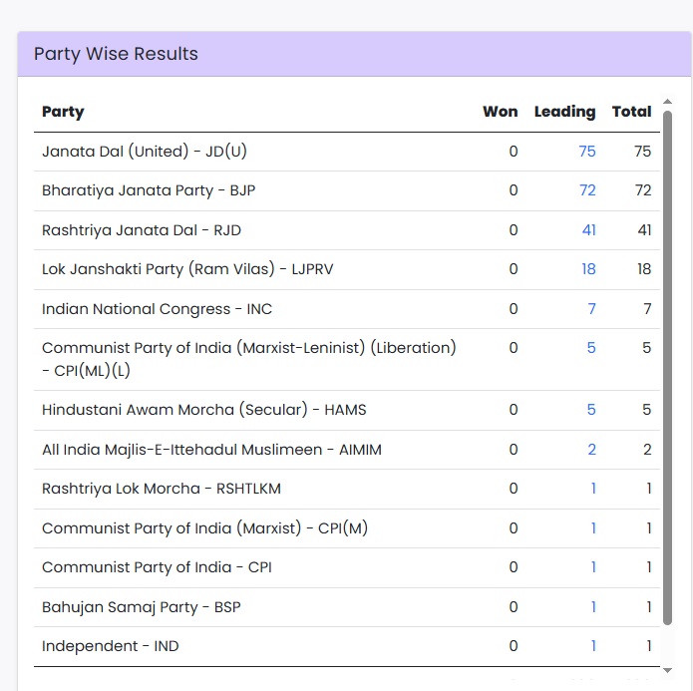Viewport: 693px width, 691px height.
Task: Select LJPRV leading count link 18
Action: [587, 269]
